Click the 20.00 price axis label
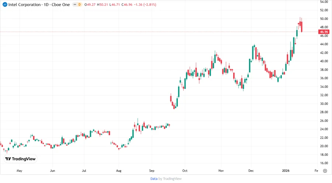The height and width of the screenshot is (183, 332). (x=324, y=146)
